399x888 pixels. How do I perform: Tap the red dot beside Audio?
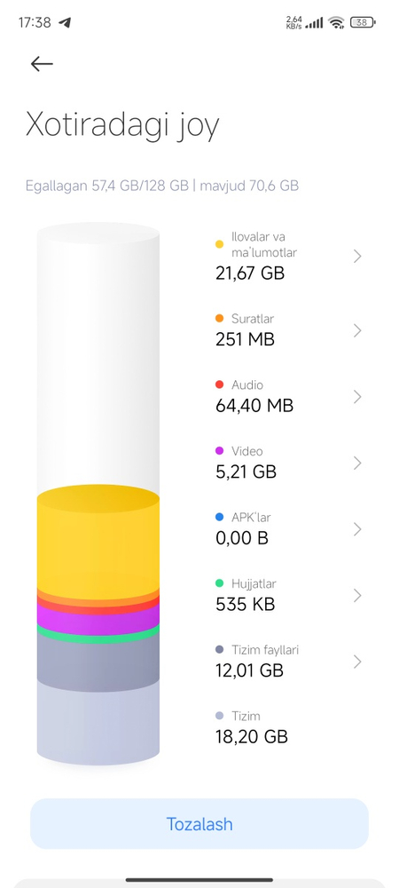[220, 385]
